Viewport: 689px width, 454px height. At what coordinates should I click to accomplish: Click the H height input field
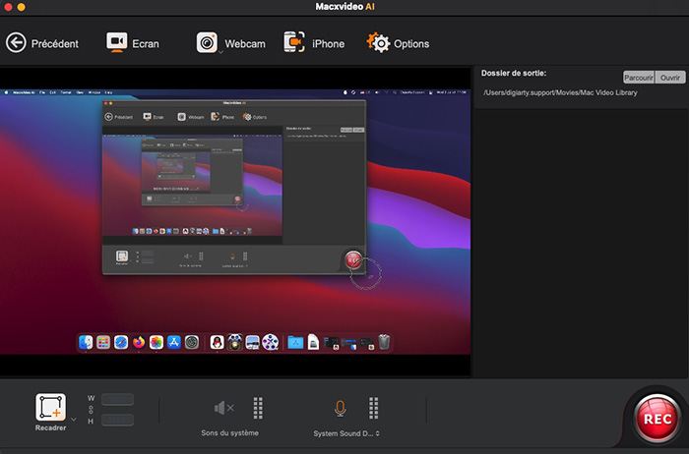click(x=117, y=421)
